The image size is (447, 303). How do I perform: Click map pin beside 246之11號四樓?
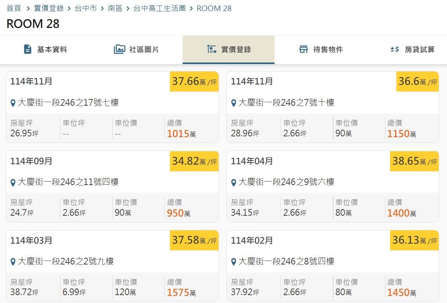[x=13, y=183]
